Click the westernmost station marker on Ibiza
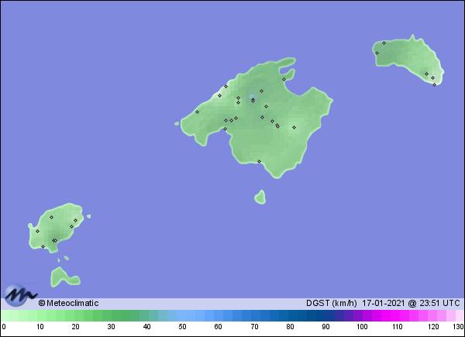 point(37,231)
